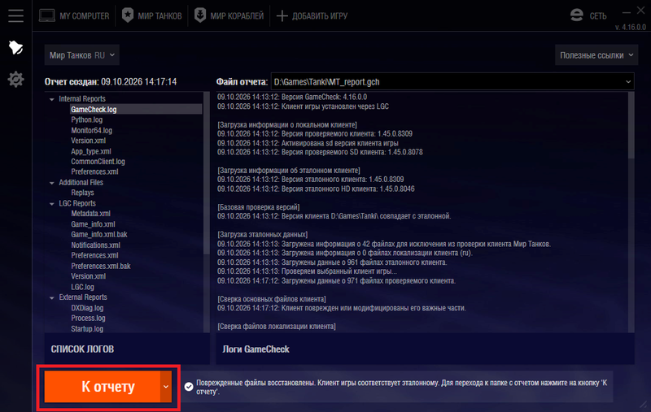Collapse the LGC Reports tree node
651x412 pixels.
click(x=52, y=203)
